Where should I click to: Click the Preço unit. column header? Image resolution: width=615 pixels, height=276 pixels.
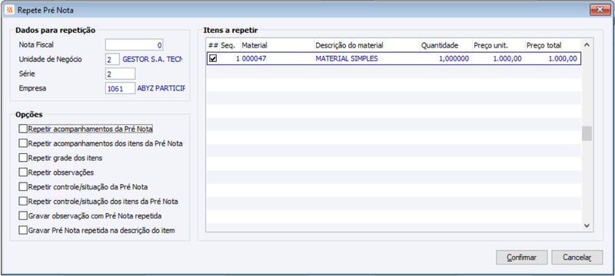[x=498, y=45]
